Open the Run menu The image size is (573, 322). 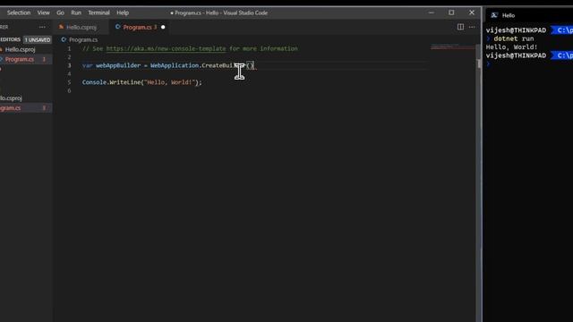click(x=76, y=13)
